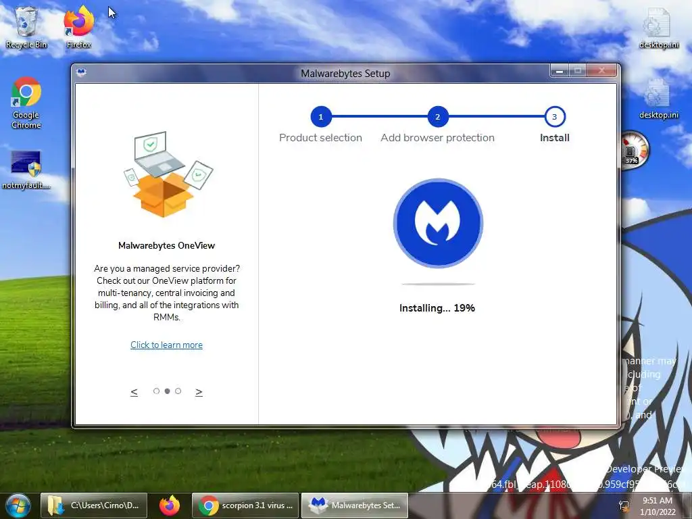Click the Malwarebytes Setup title text
692x519 pixels.
[x=345, y=74]
